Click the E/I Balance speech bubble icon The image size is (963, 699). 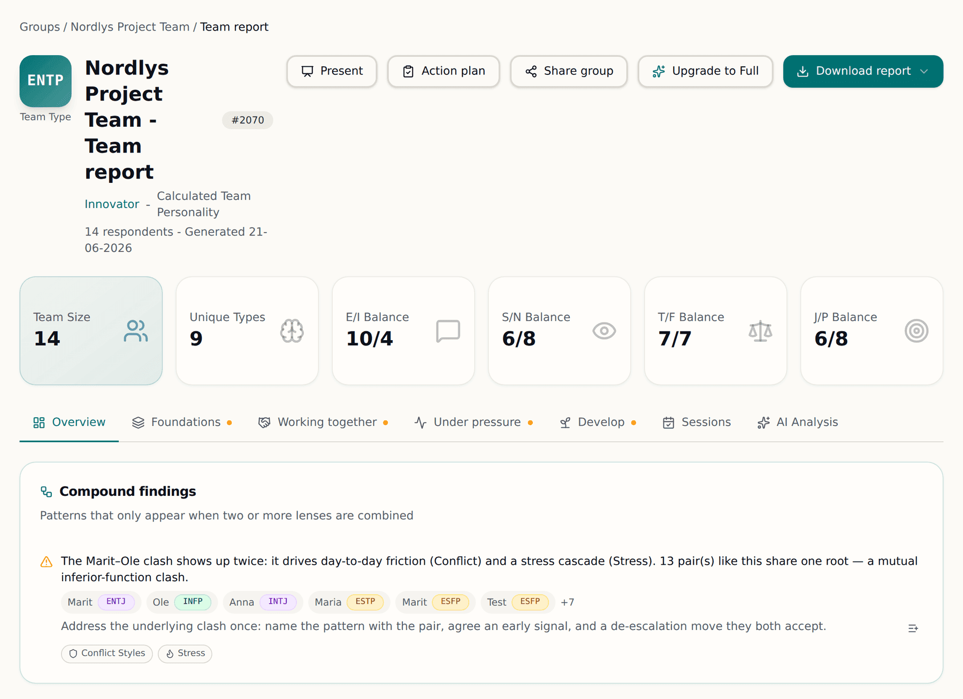tap(448, 331)
